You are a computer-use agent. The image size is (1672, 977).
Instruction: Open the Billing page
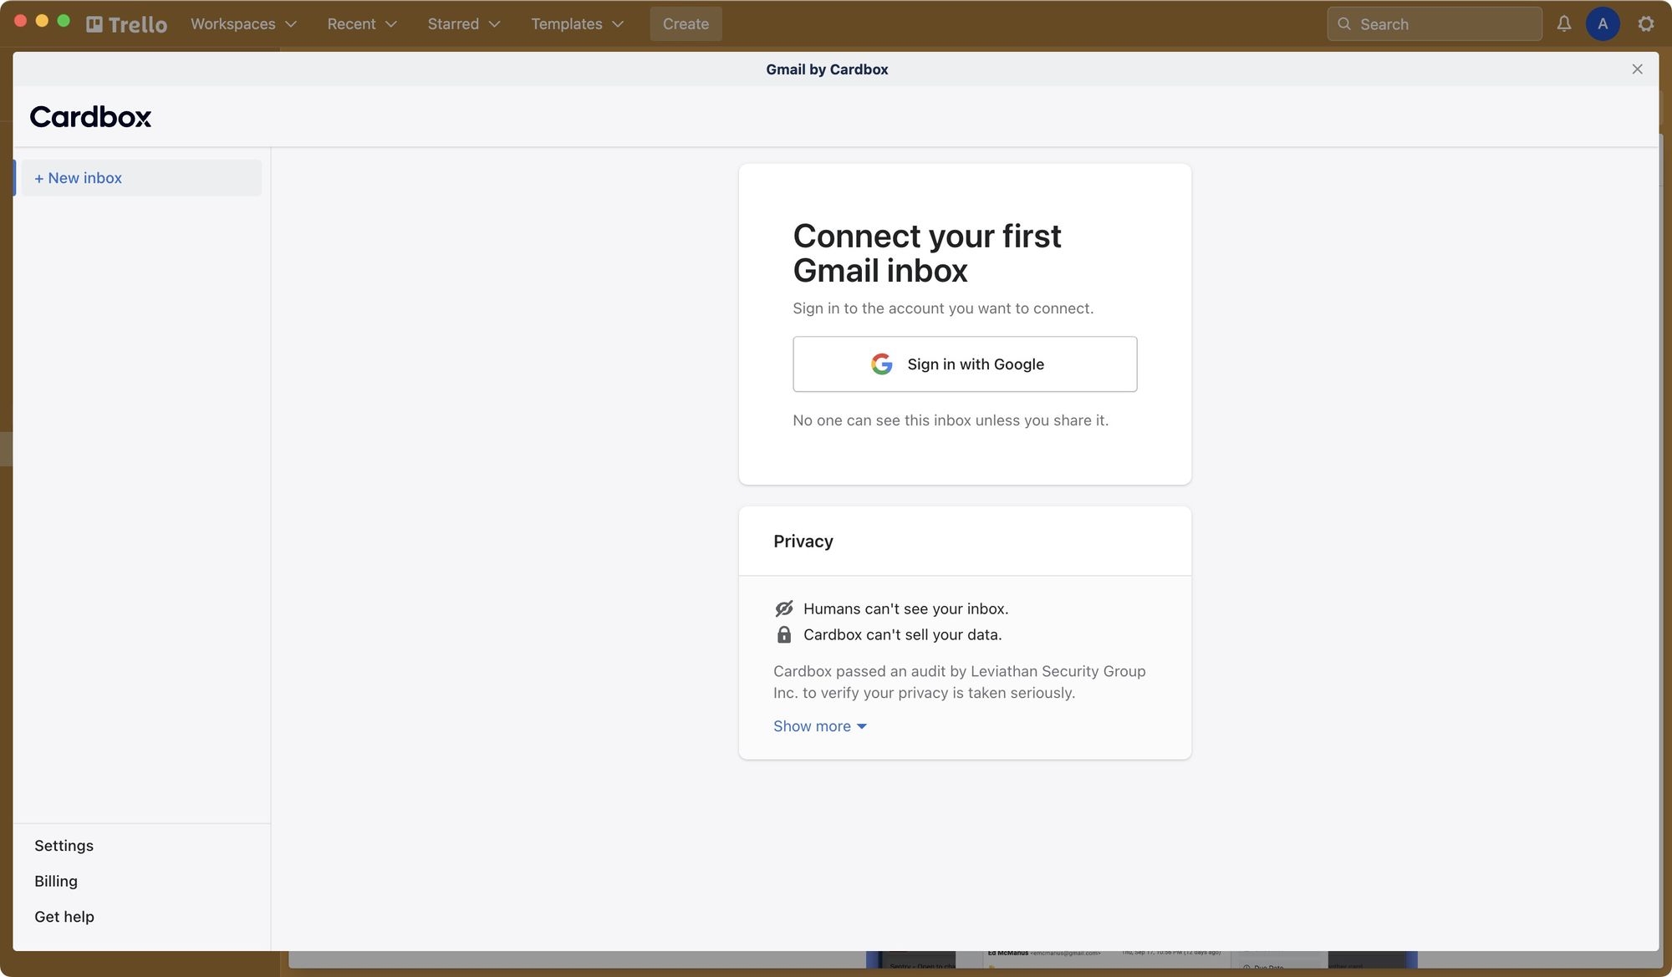click(55, 880)
